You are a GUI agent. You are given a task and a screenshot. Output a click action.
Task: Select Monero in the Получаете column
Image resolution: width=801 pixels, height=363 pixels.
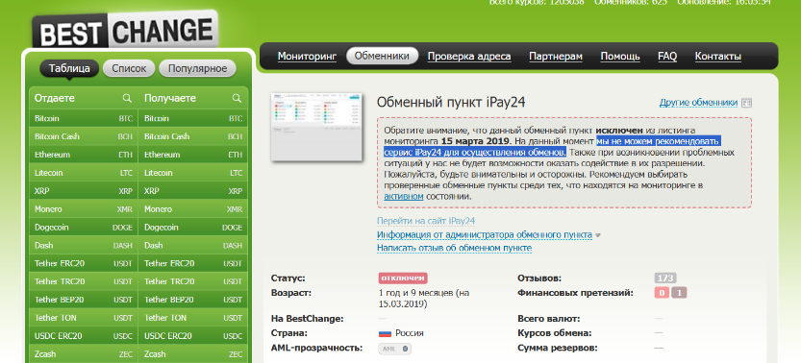pos(193,209)
